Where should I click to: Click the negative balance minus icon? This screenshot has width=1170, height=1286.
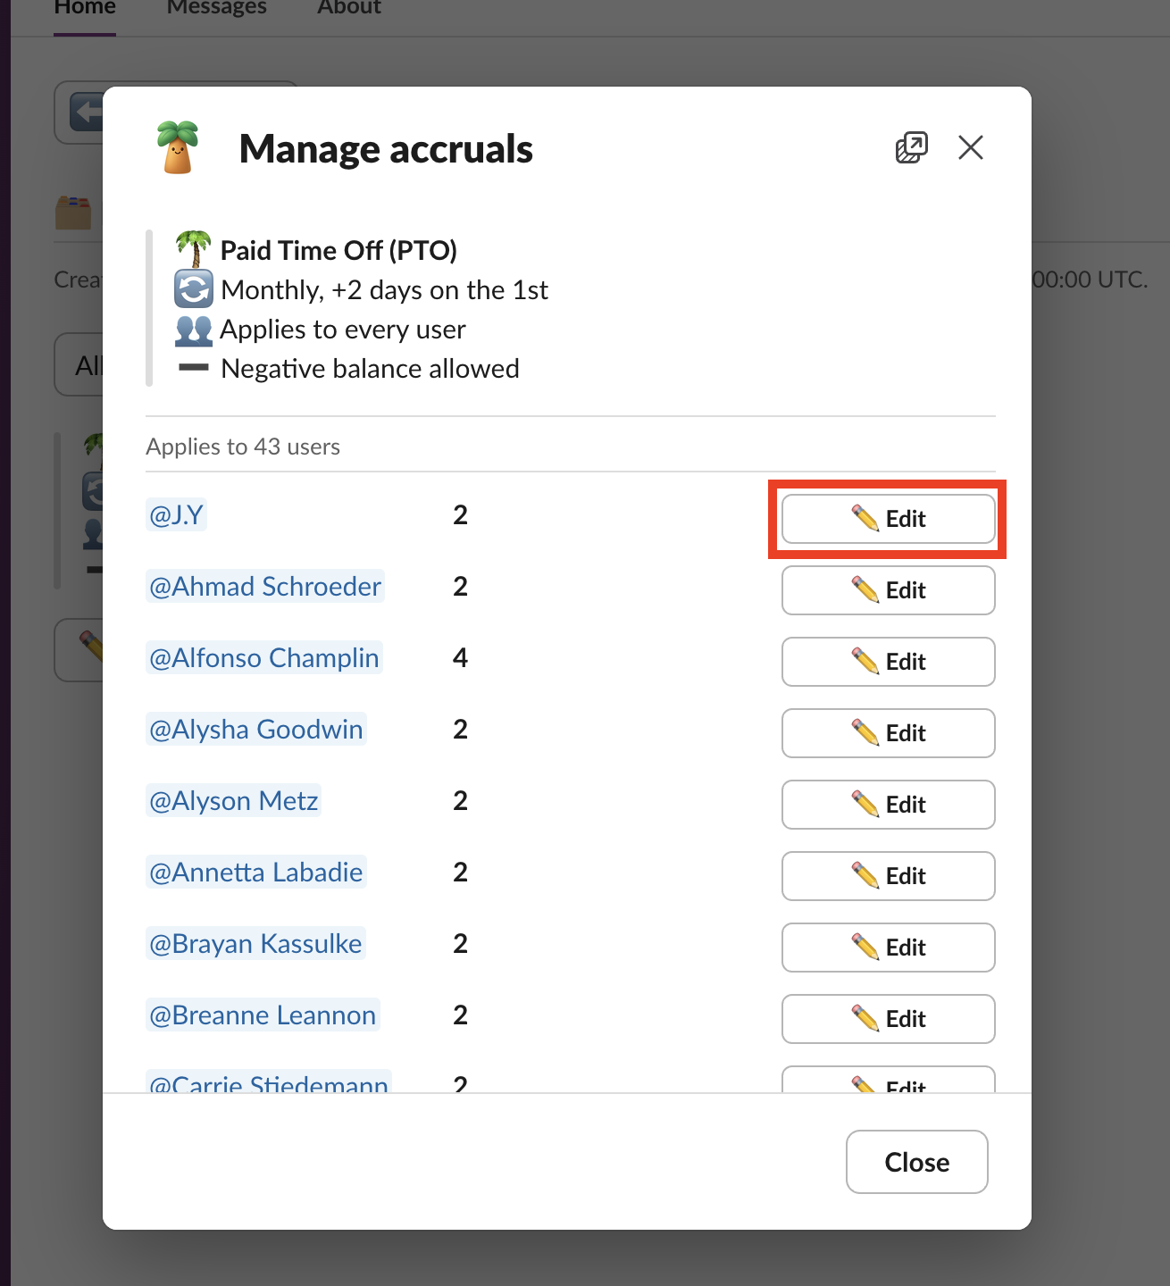[193, 368]
